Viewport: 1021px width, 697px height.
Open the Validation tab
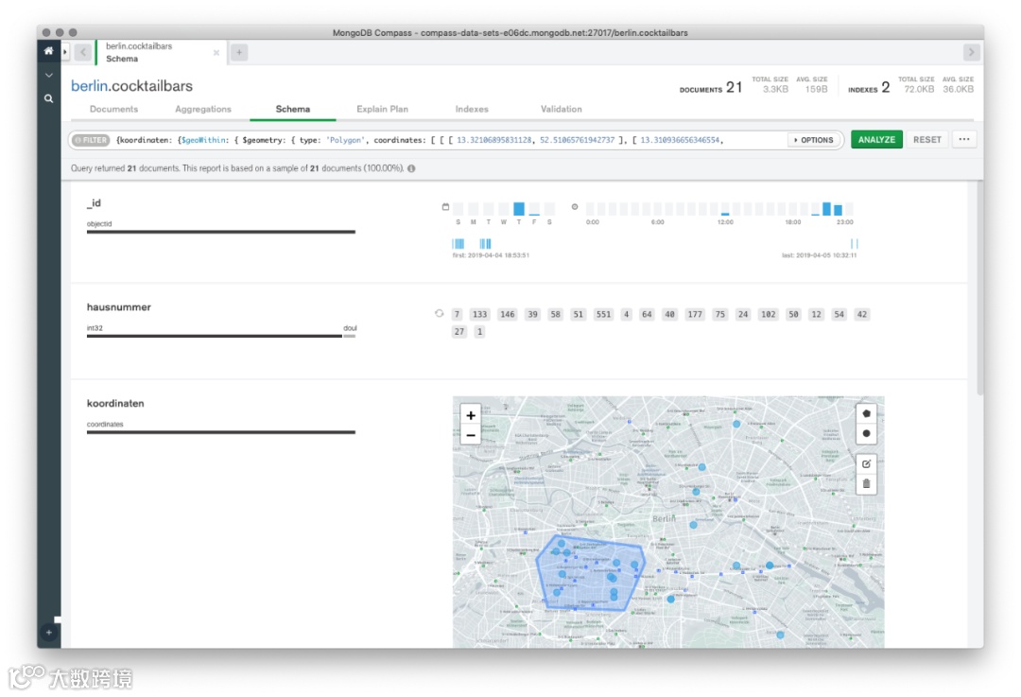(561, 109)
